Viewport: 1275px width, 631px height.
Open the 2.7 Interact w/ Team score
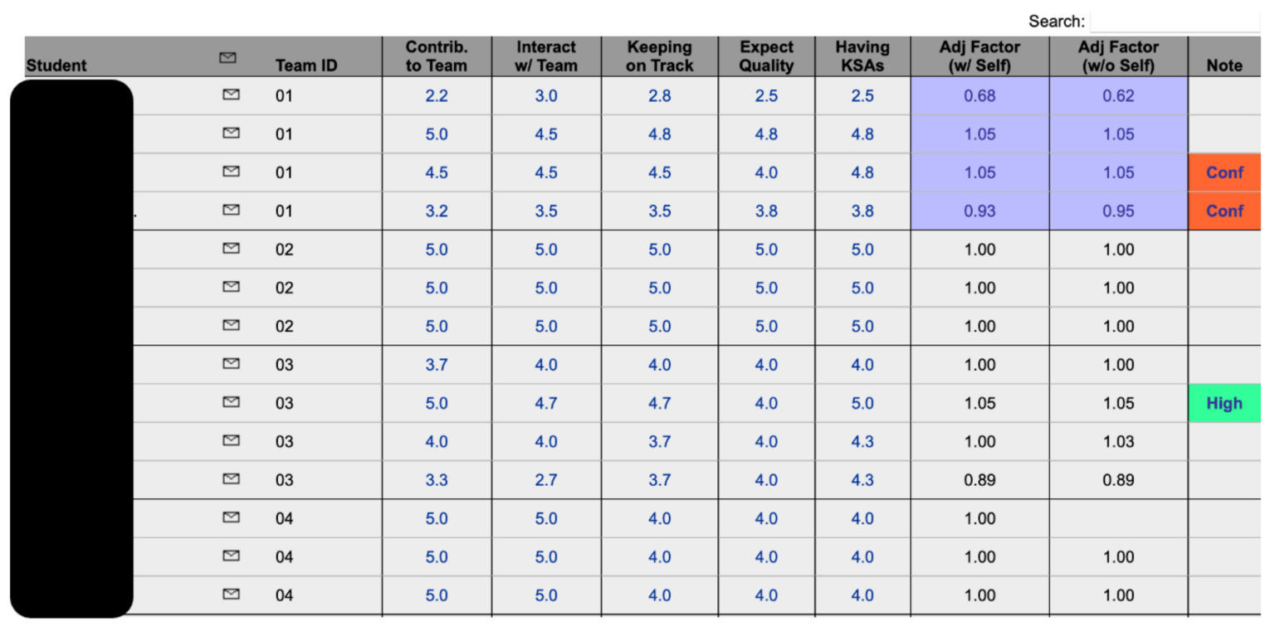[x=545, y=480]
